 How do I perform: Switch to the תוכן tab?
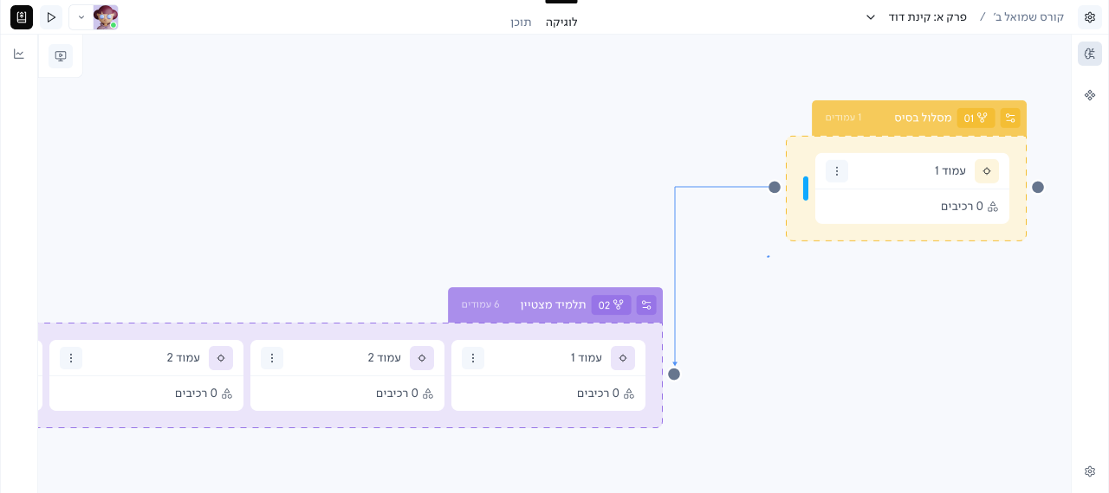pos(521,22)
